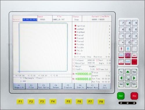Tap the number 9 keypad key
The height and width of the screenshot is (110, 145).
(x=135, y=23)
